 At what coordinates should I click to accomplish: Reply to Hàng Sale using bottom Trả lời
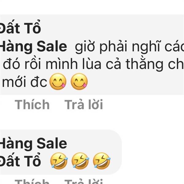point(84,182)
